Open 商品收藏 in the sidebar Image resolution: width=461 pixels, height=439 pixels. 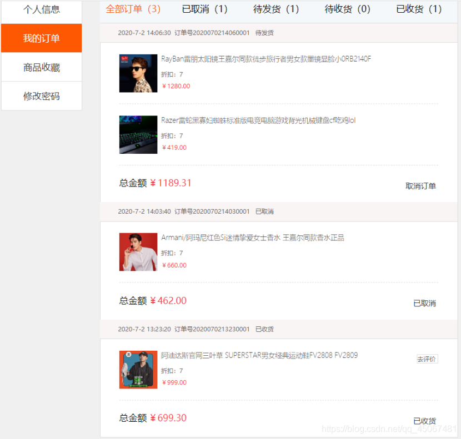tap(42, 67)
